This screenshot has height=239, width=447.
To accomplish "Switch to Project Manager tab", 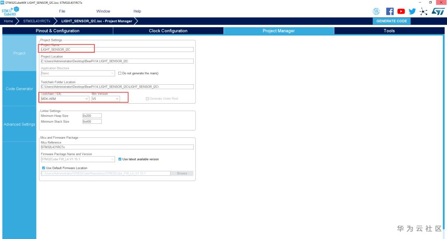I will (279, 31).
